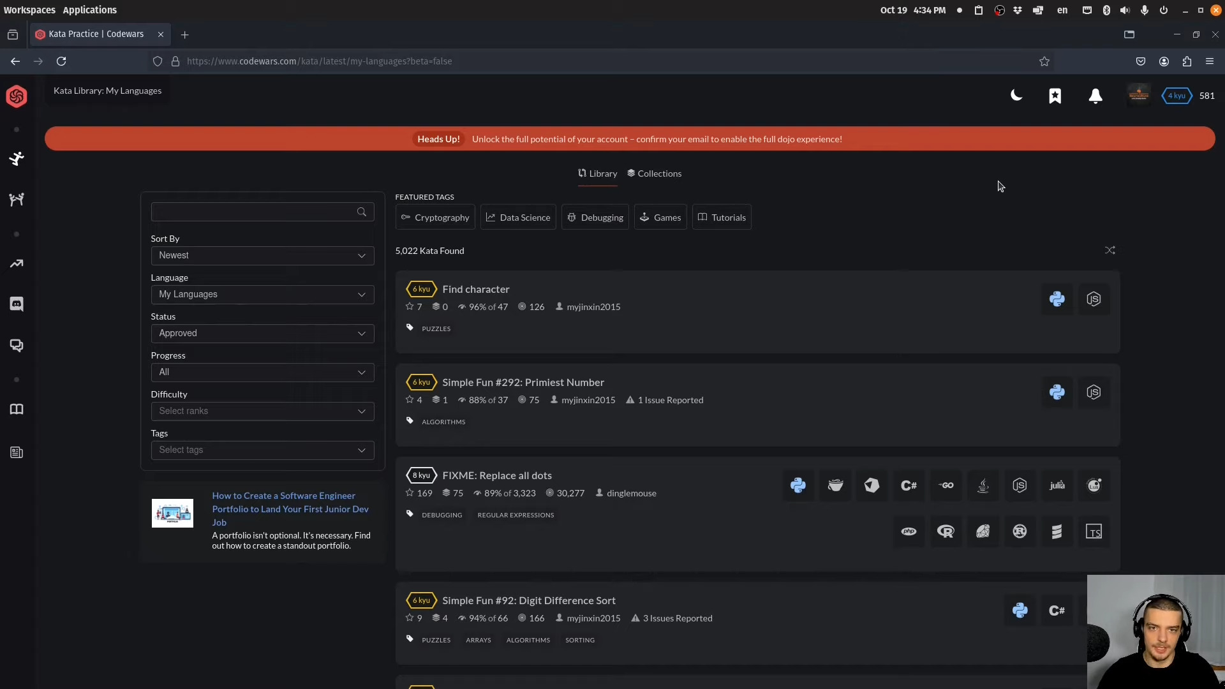Click author dinglemouse on FIXME kata
Screen dimensions: 1225x689
[632, 493]
